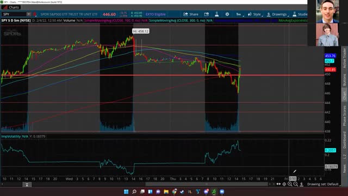Select the Charts tab

click(11, 7)
